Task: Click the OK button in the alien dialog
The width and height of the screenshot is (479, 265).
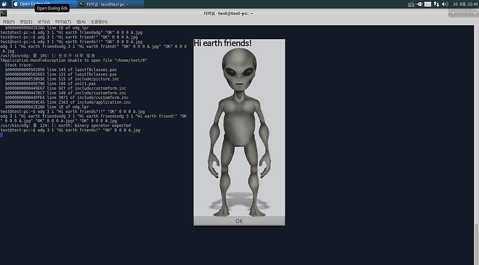Action: (239, 221)
